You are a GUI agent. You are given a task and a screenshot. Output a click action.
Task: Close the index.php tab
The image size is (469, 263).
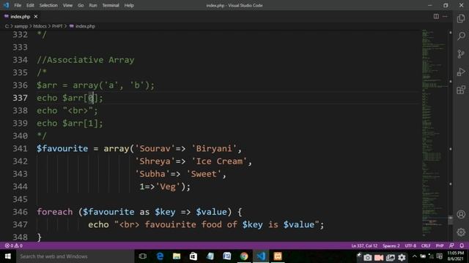pos(36,16)
